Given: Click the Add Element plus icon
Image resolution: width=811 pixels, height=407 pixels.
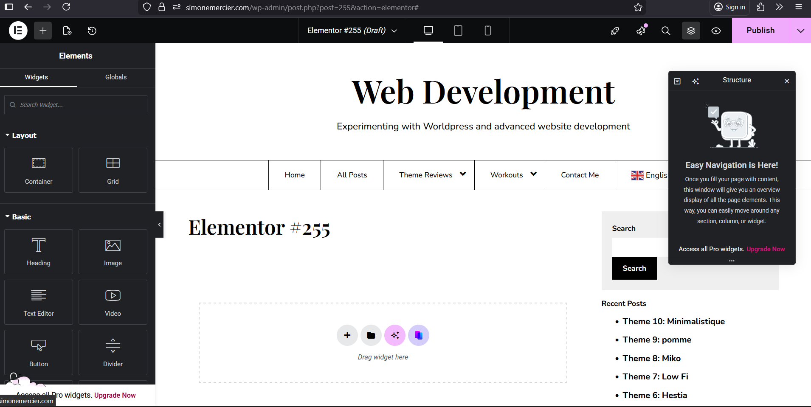Looking at the screenshot, I should pyautogui.click(x=43, y=31).
